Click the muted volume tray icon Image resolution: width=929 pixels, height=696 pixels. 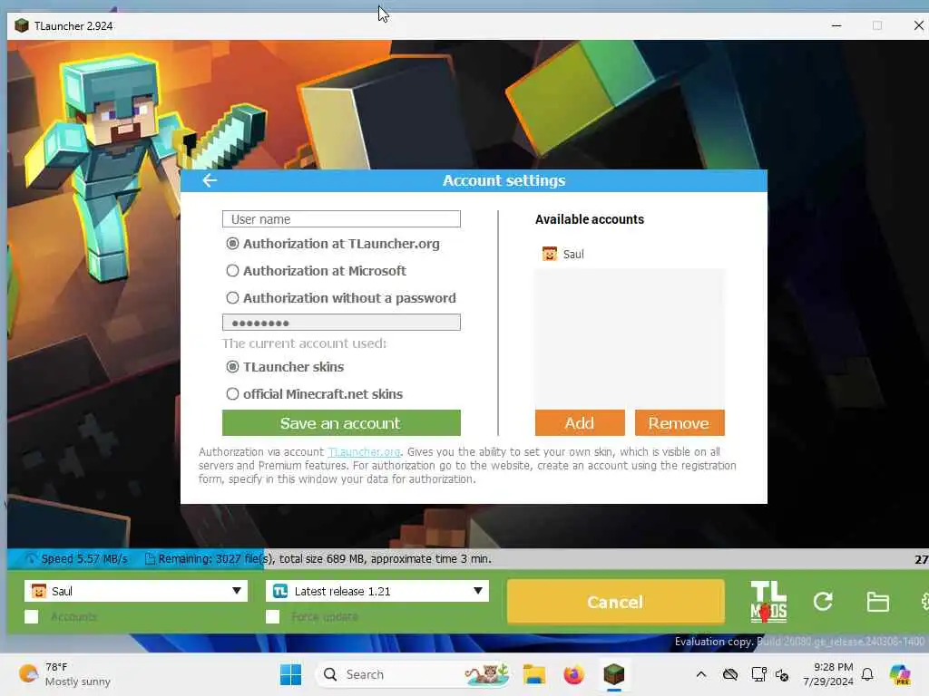782,674
